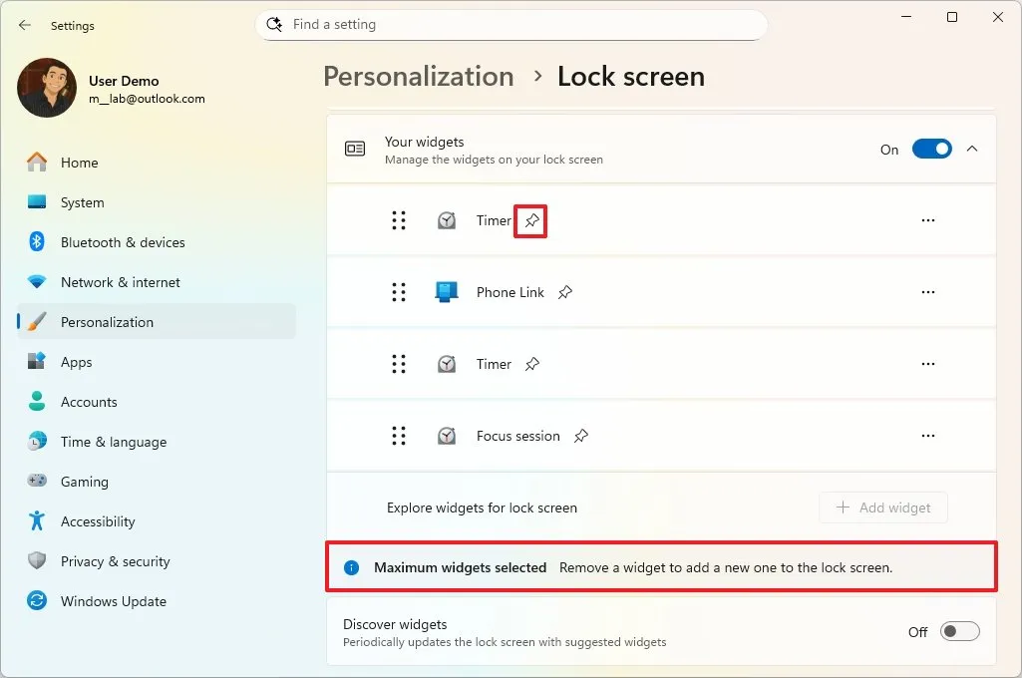Viewport: 1022px width, 678px height.
Task: Click the Your widgets panel icon
Action: [x=354, y=148]
